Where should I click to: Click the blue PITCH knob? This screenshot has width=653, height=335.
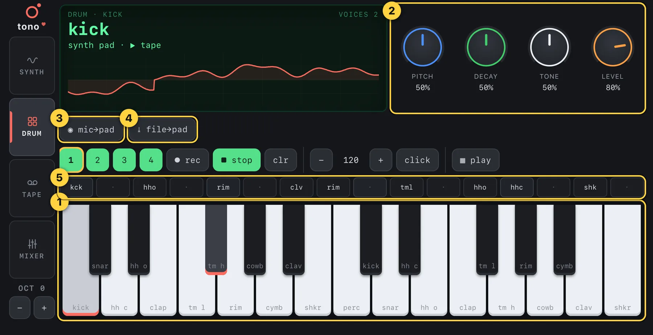click(x=423, y=47)
